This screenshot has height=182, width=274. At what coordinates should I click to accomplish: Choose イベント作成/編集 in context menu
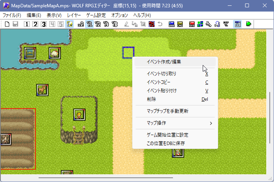coord(175,62)
